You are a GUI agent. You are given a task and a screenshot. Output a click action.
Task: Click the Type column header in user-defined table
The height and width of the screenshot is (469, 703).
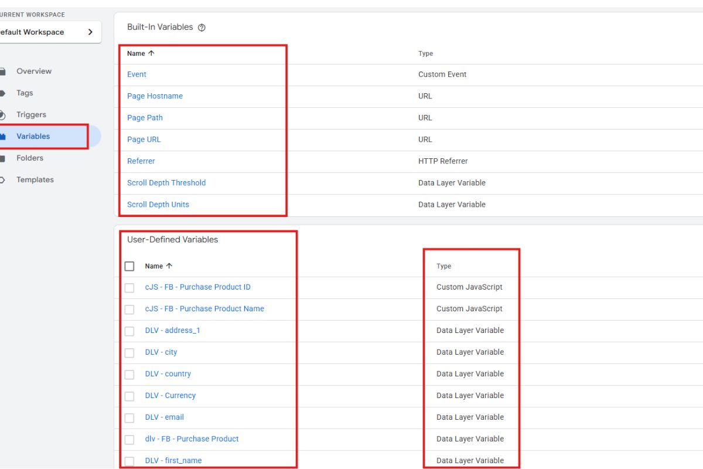point(443,266)
